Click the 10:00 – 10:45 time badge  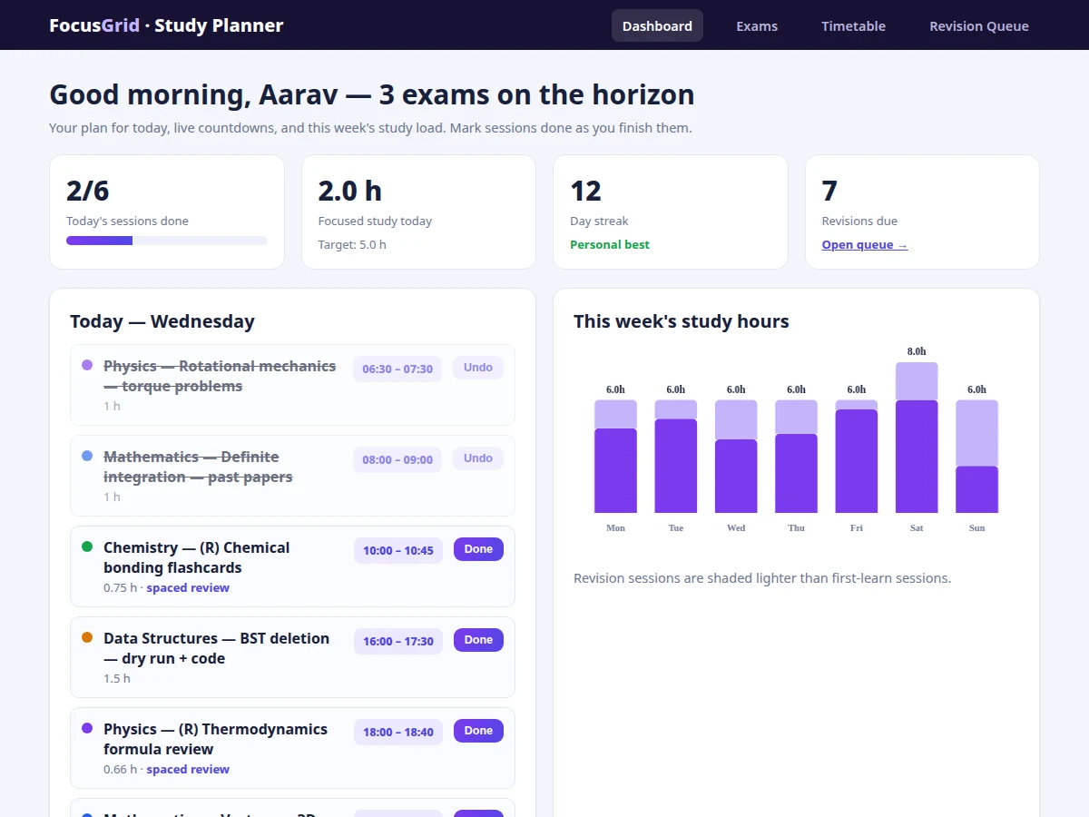[x=398, y=550]
